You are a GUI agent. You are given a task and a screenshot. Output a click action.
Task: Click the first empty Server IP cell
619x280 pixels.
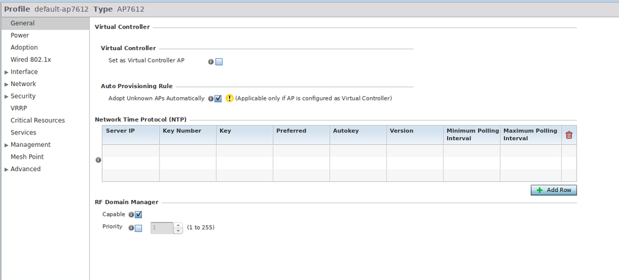pyautogui.click(x=130, y=151)
